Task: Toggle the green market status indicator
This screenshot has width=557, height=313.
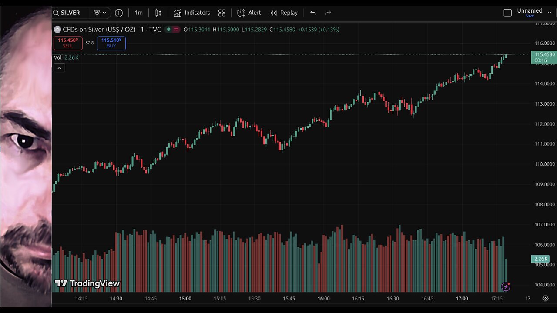Action: coord(168,30)
